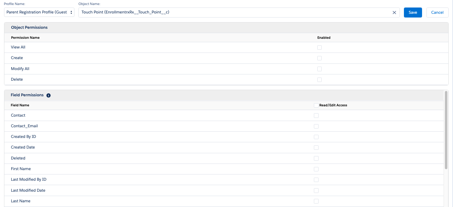Enable the Create permission checkbox
453x207 pixels.
coord(319,58)
